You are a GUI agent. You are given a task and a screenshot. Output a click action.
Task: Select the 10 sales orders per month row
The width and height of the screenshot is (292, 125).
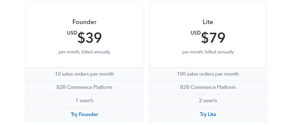click(84, 74)
